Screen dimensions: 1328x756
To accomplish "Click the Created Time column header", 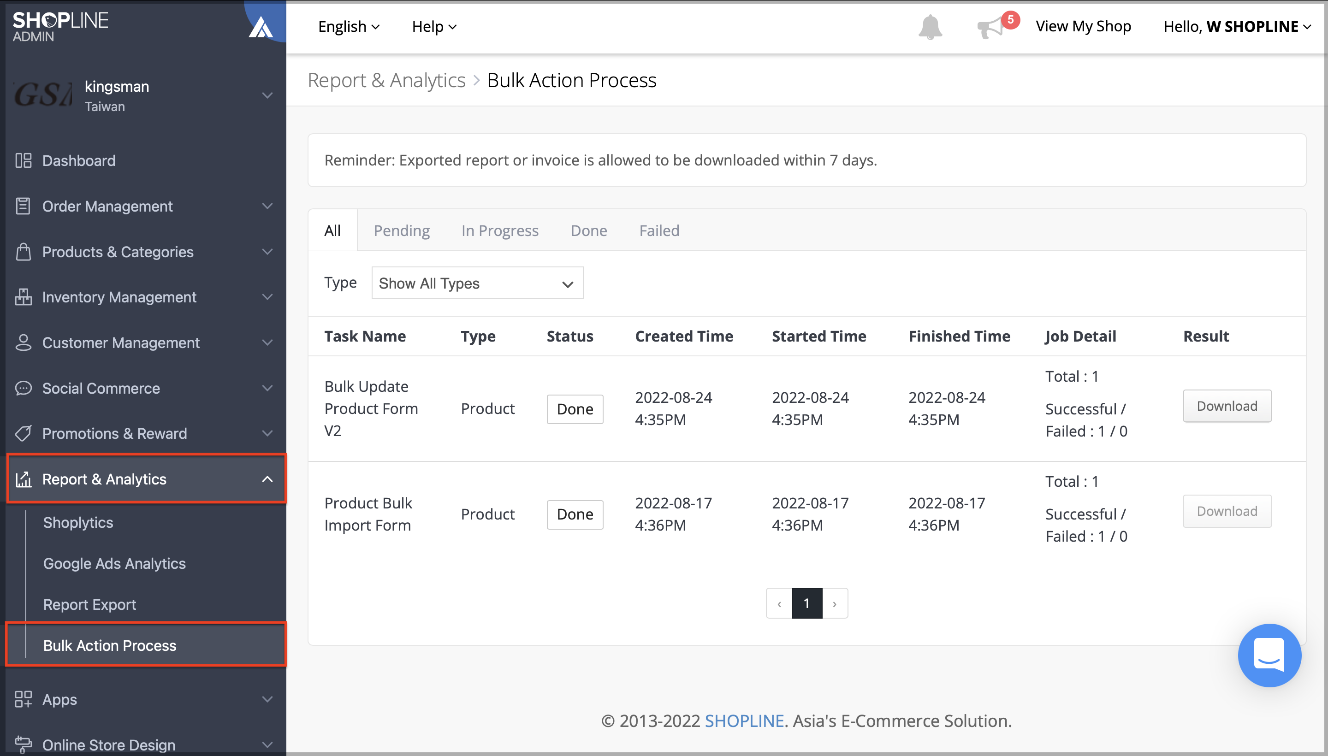I will (684, 337).
